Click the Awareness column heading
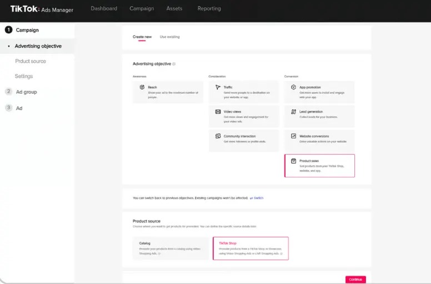The image size is (431, 284). click(x=139, y=77)
